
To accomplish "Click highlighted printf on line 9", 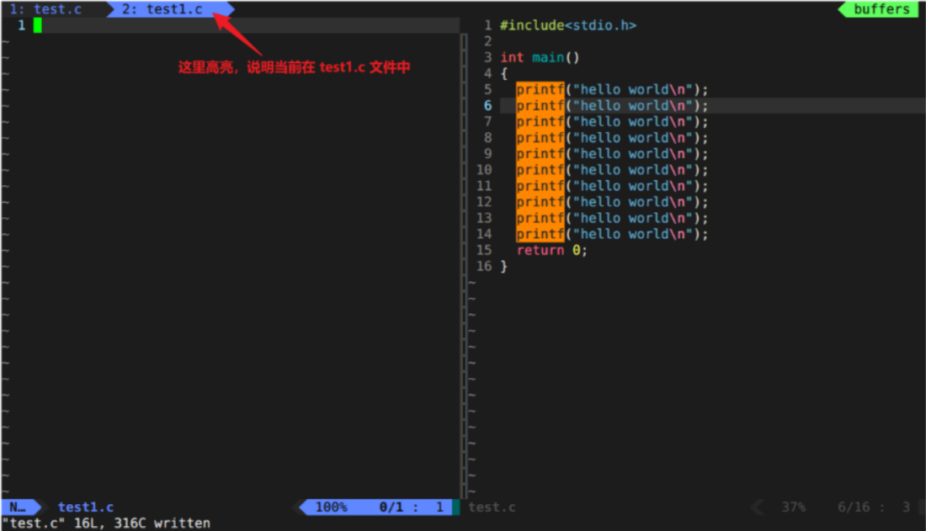I will [540, 153].
